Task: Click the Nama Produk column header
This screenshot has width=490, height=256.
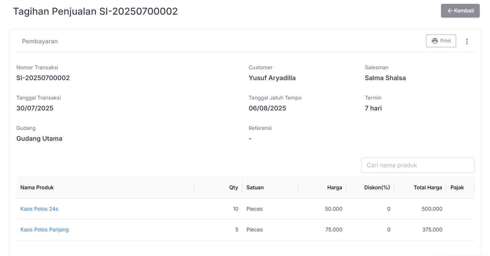Action: pyautogui.click(x=37, y=187)
